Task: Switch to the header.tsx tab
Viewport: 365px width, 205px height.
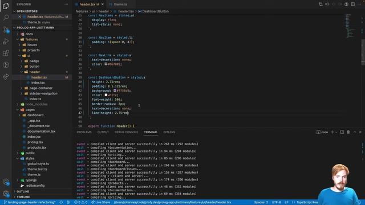Action: pos(87,4)
